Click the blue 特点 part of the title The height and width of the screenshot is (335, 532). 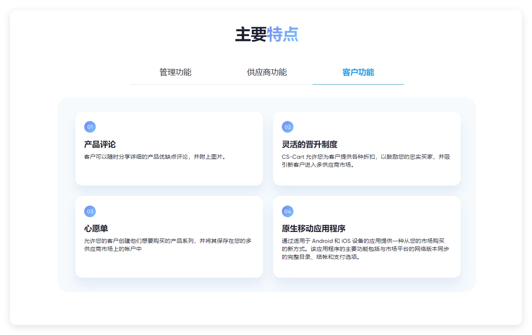coord(283,35)
